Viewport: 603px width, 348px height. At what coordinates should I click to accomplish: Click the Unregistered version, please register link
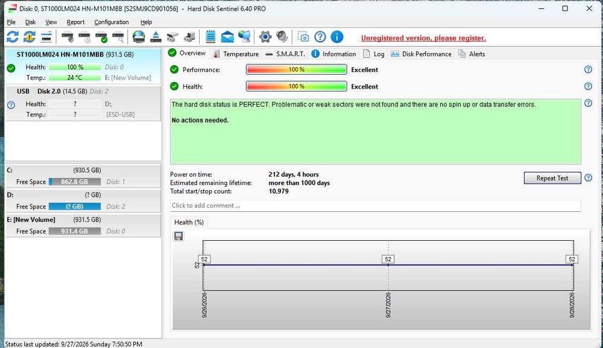[423, 38]
